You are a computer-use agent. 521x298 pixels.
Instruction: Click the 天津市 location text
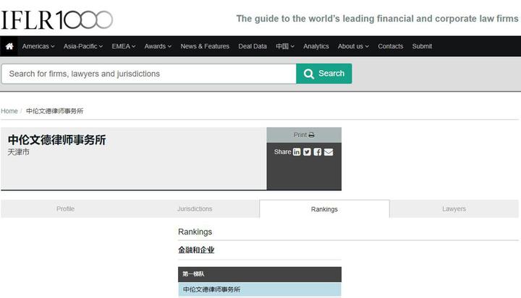pyautogui.click(x=19, y=152)
